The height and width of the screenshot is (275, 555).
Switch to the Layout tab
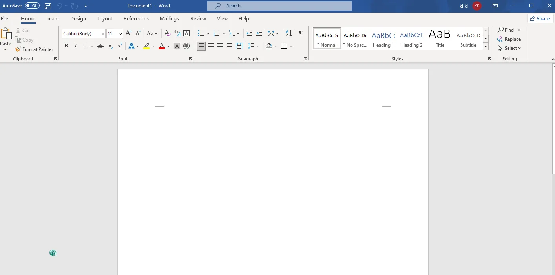tap(105, 19)
